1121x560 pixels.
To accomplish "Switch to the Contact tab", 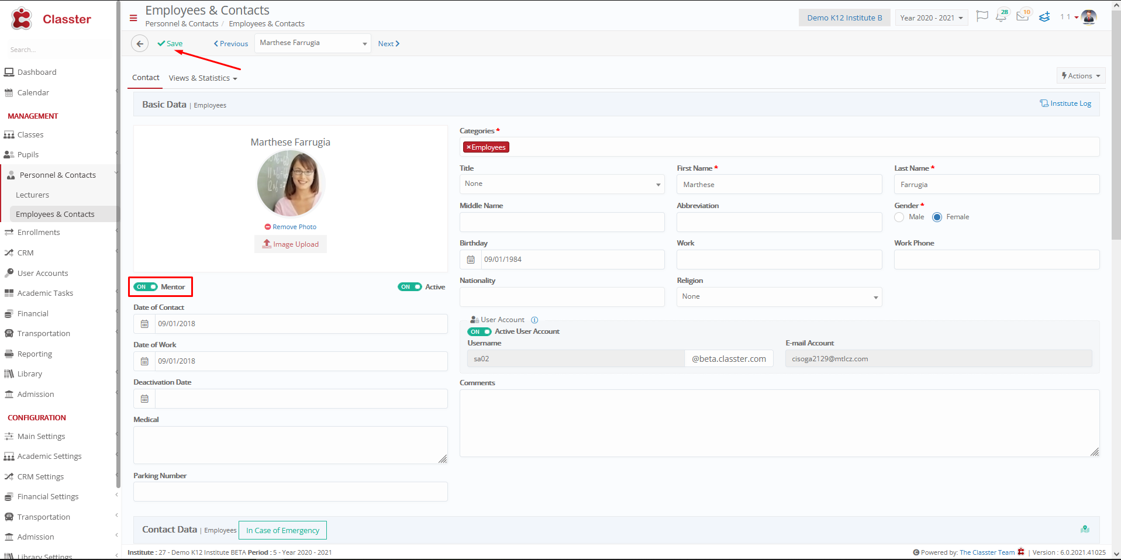I will click(x=146, y=78).
